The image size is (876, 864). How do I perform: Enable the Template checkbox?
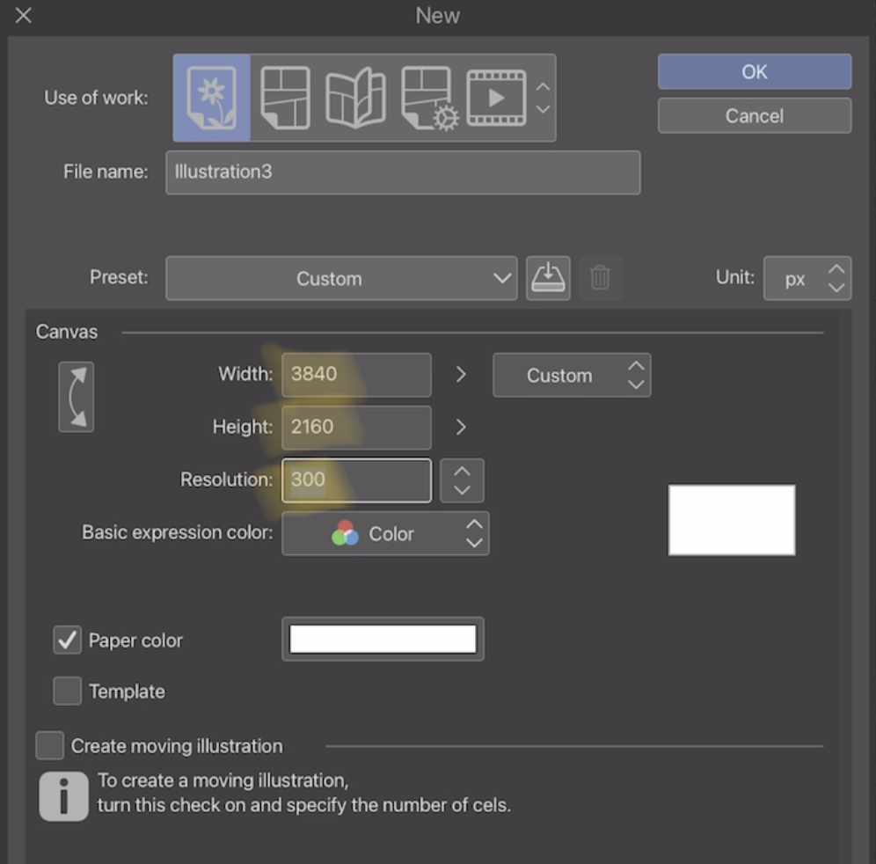tap(67, 691)
